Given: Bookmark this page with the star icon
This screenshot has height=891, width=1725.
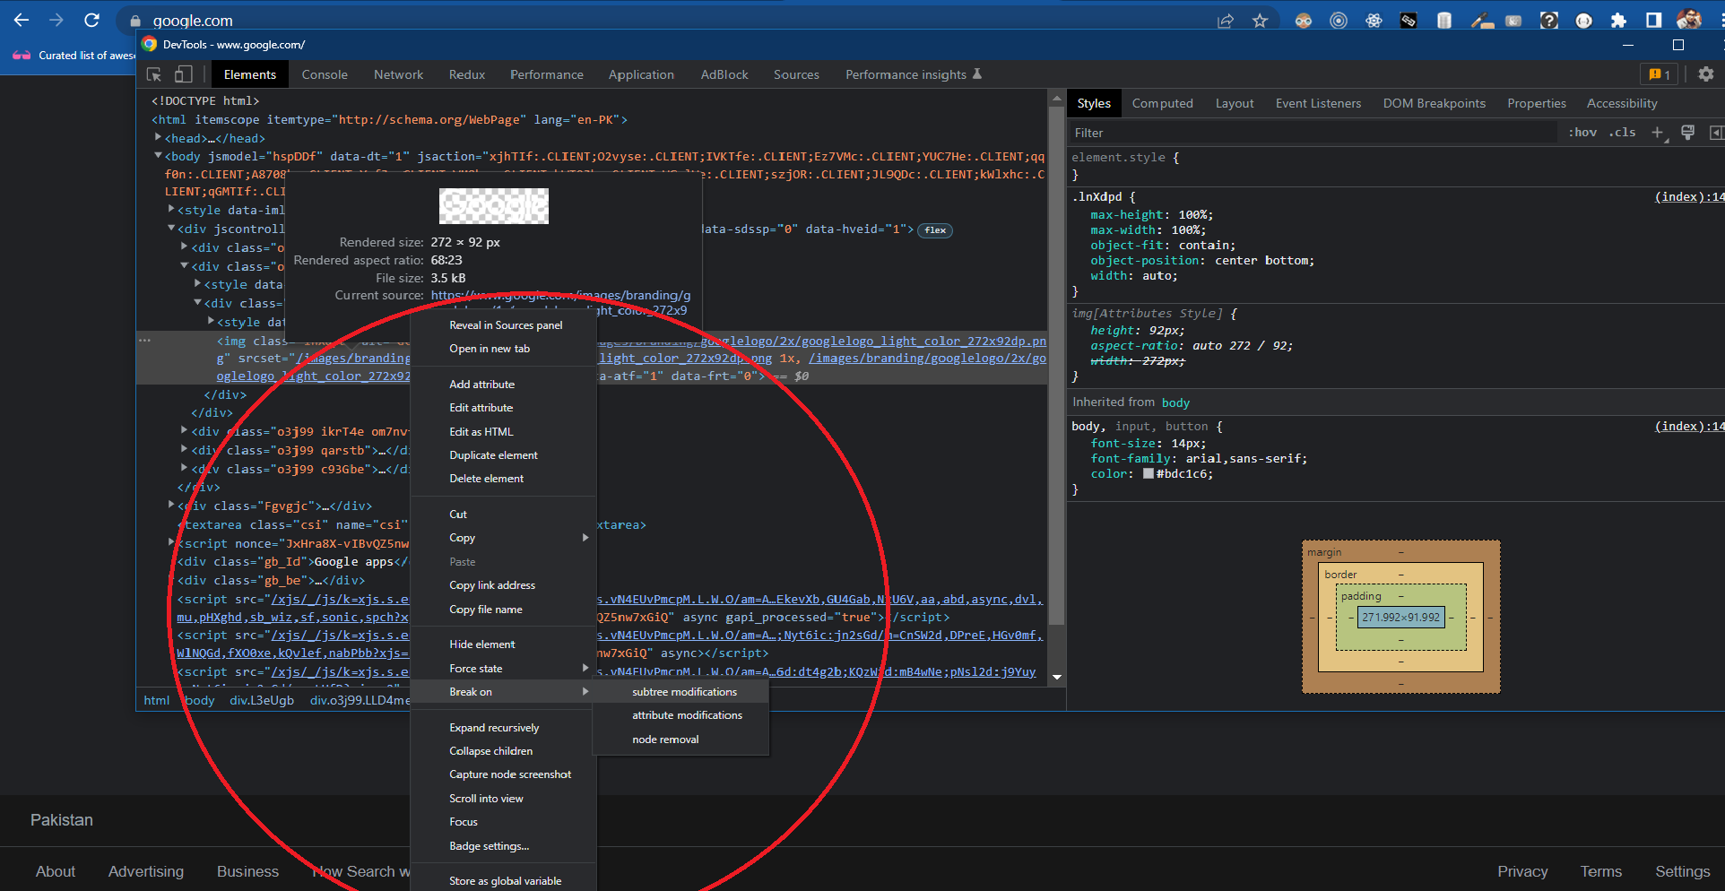Looking at the screenshot, I should tap(1260, 21).
